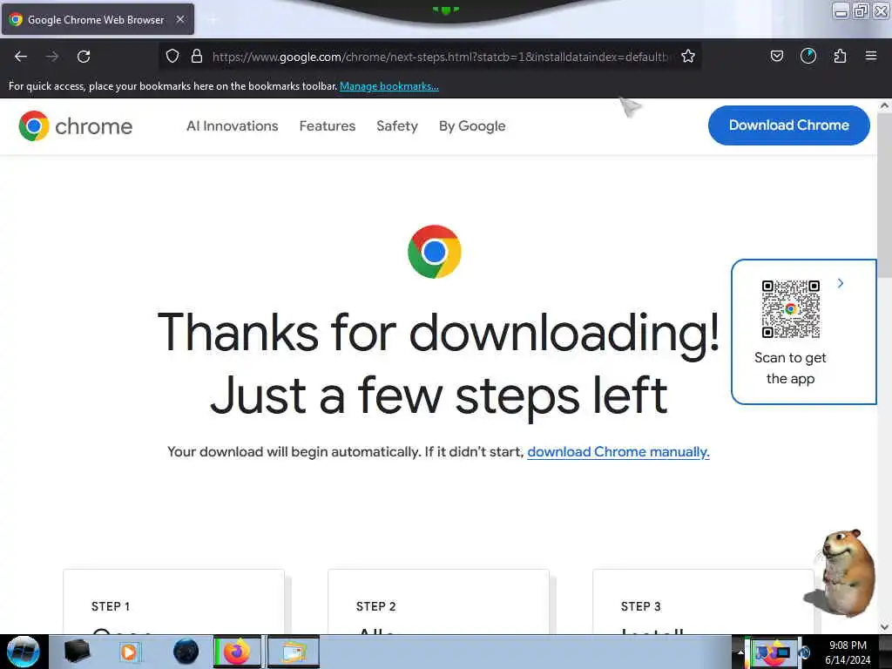Open the circular account icon in toolbar
This screenshot has width=892, height=669.
(808, 56)
